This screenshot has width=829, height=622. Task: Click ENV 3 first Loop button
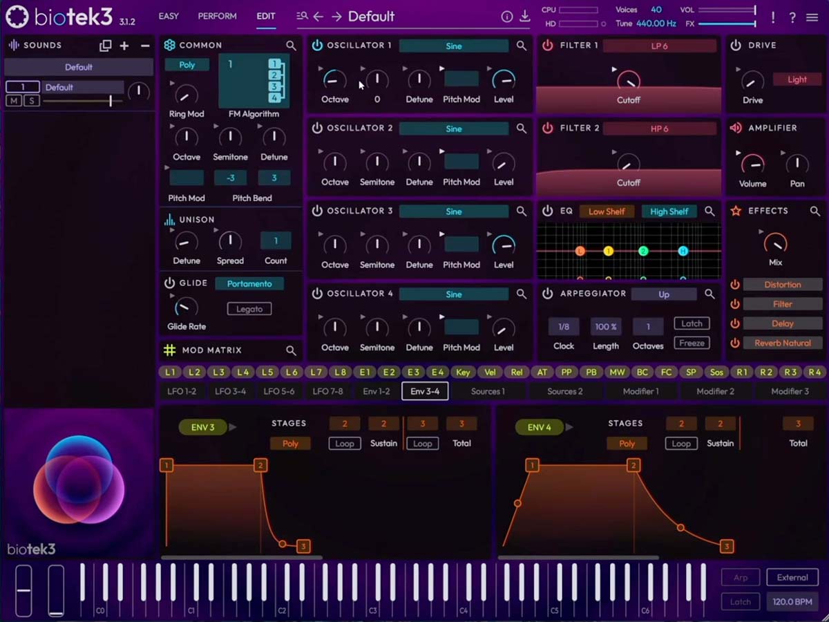[345, 444]
